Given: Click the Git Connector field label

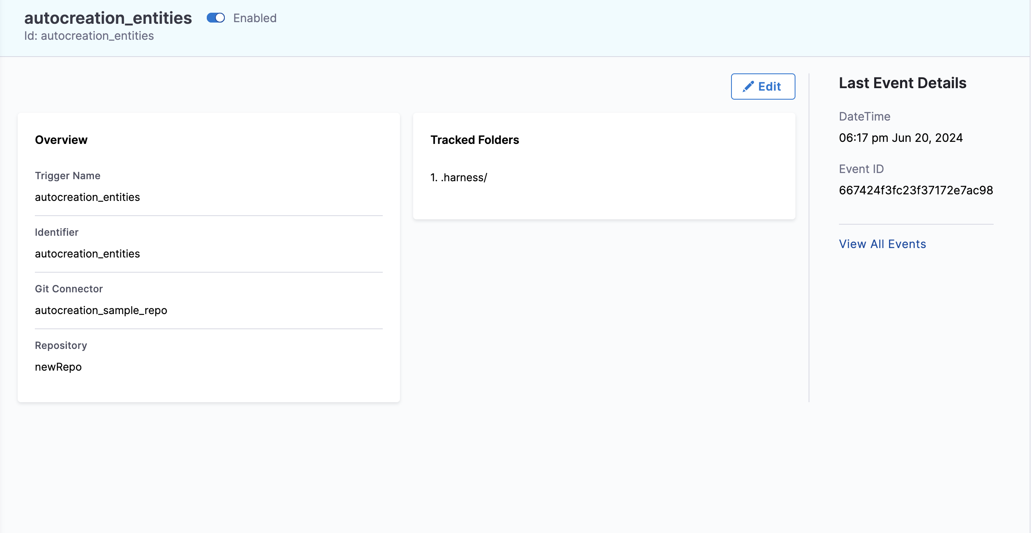Looking at the screenshot, I should [69, 289].
